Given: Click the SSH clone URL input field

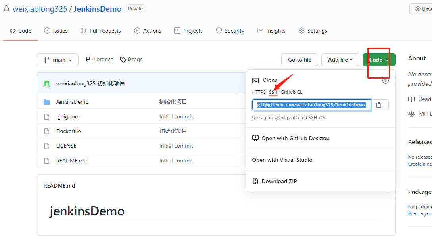Looking at the screenshot, I should 311,105.
